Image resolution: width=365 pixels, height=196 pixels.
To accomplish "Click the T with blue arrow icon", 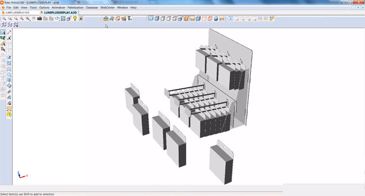I will [129, 18].
